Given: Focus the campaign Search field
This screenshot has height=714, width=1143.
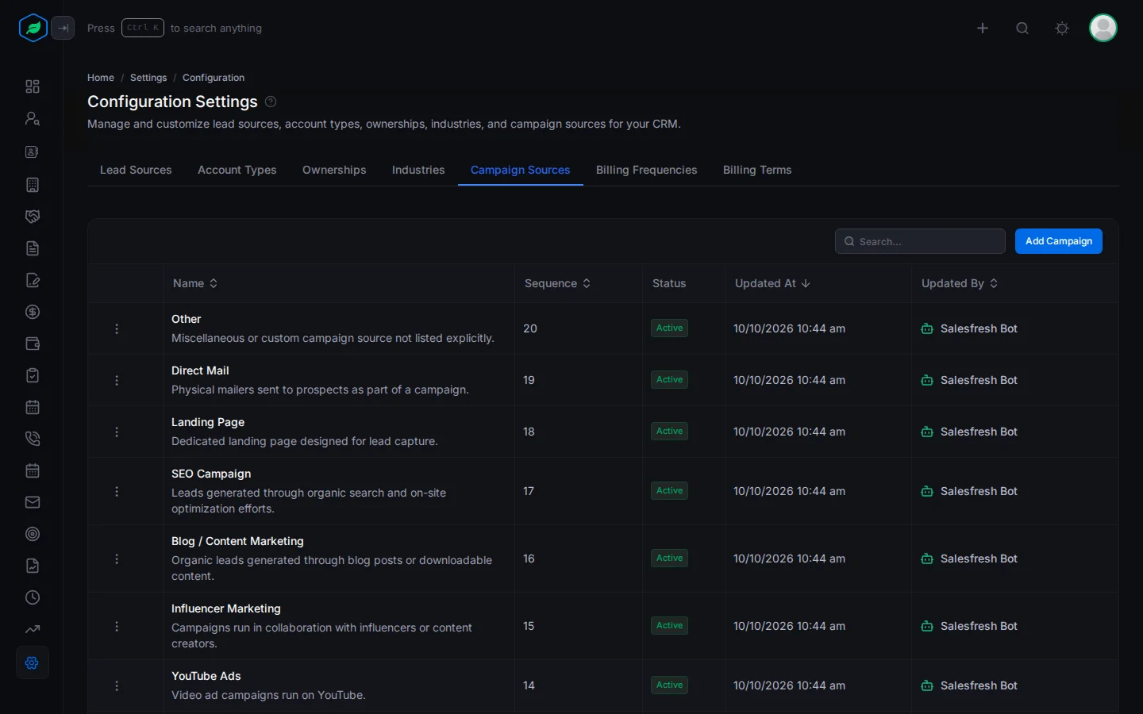Looking at the screenshot, I should click(x=920, y=241).
